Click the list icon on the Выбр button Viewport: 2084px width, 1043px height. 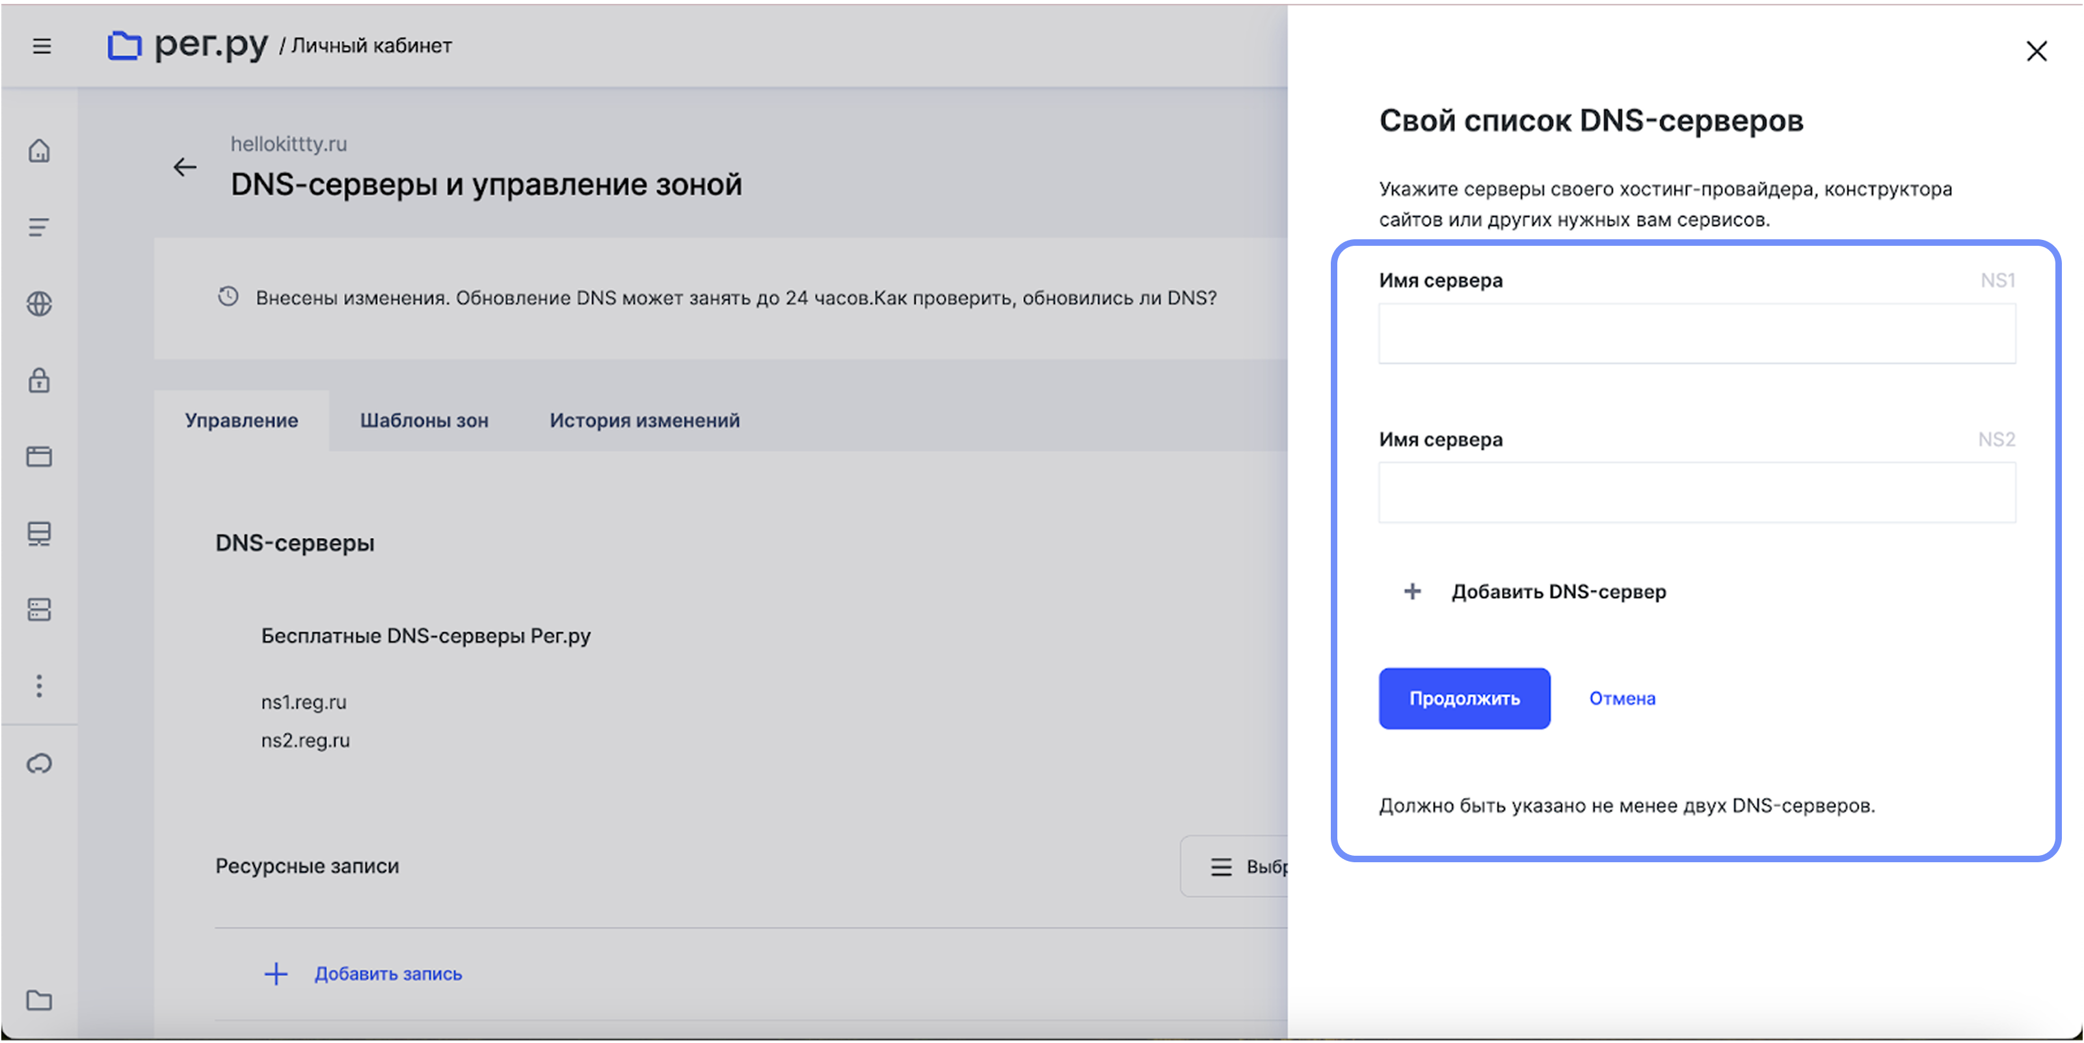coord(1221,867)
